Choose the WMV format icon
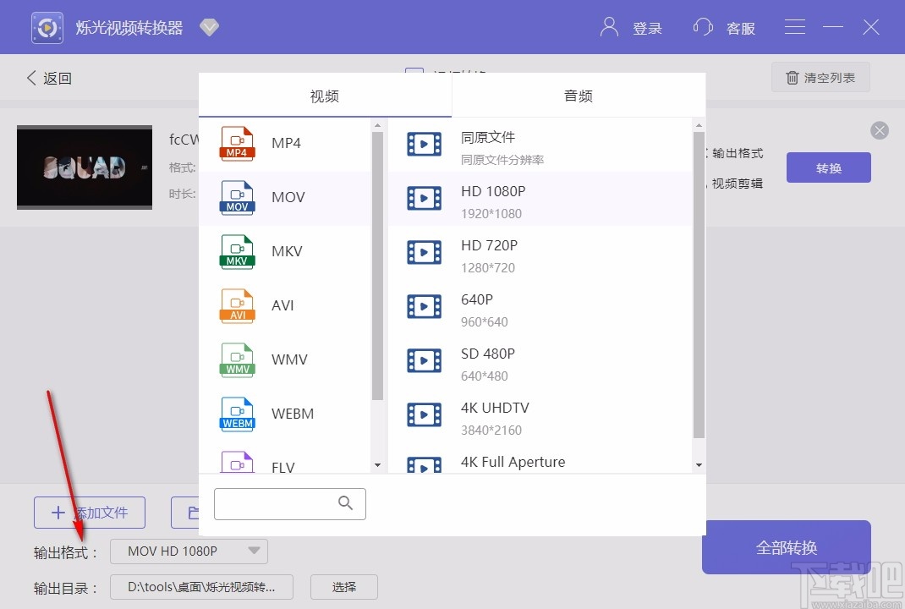The image size is (905, 609). pos(236,359)
